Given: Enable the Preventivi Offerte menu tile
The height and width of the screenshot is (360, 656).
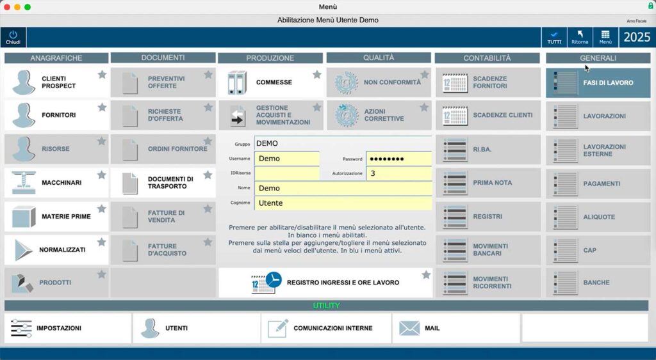Looking at the screenshot, I should click(x=163, y=82).
